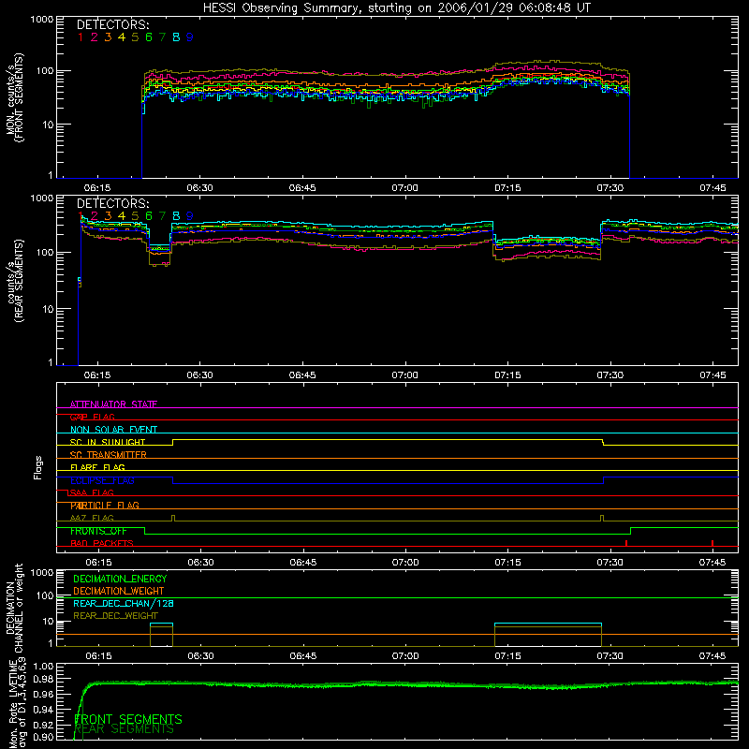Click the ECLIPSE_FLAG label
Screen dimensions: 749x749
click(x=102, y=480)
